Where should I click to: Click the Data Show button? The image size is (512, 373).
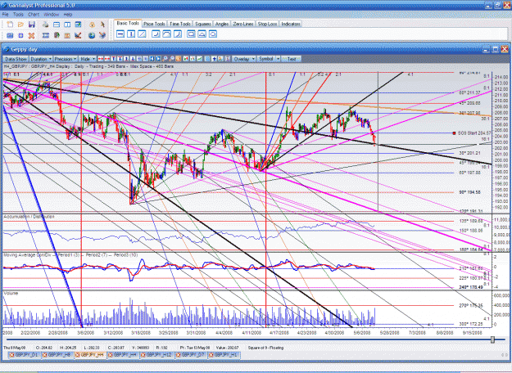(x=16, y=59)
